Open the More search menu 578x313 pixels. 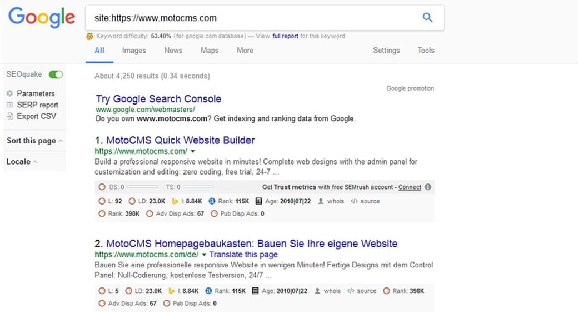tap(245, 50)
